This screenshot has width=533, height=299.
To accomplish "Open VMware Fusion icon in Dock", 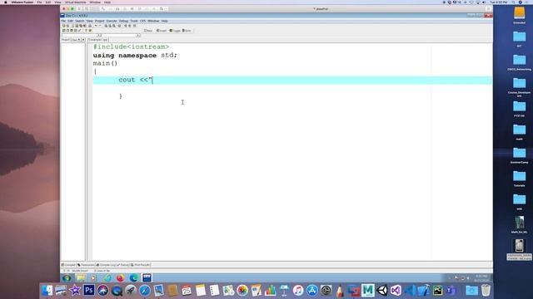I will coord(354,291).
